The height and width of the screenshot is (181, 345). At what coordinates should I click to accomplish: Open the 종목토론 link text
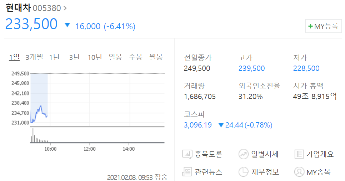(208, 154)
